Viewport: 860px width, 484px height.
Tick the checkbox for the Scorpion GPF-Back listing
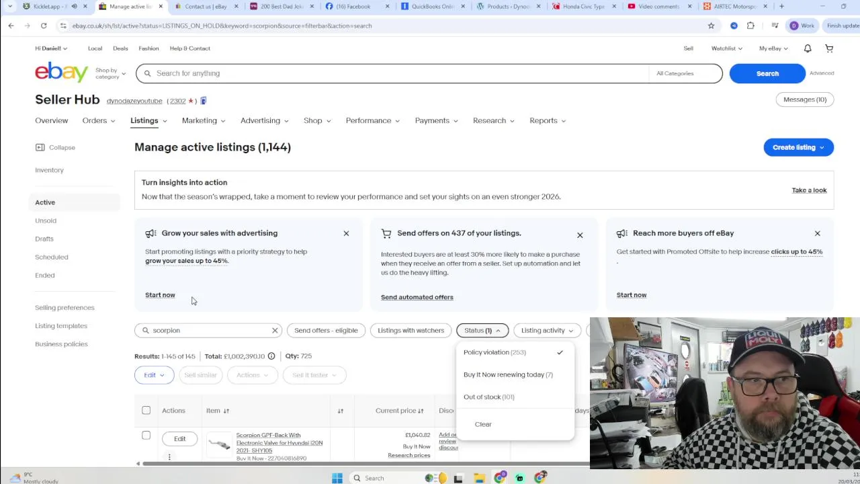[146, 435]
